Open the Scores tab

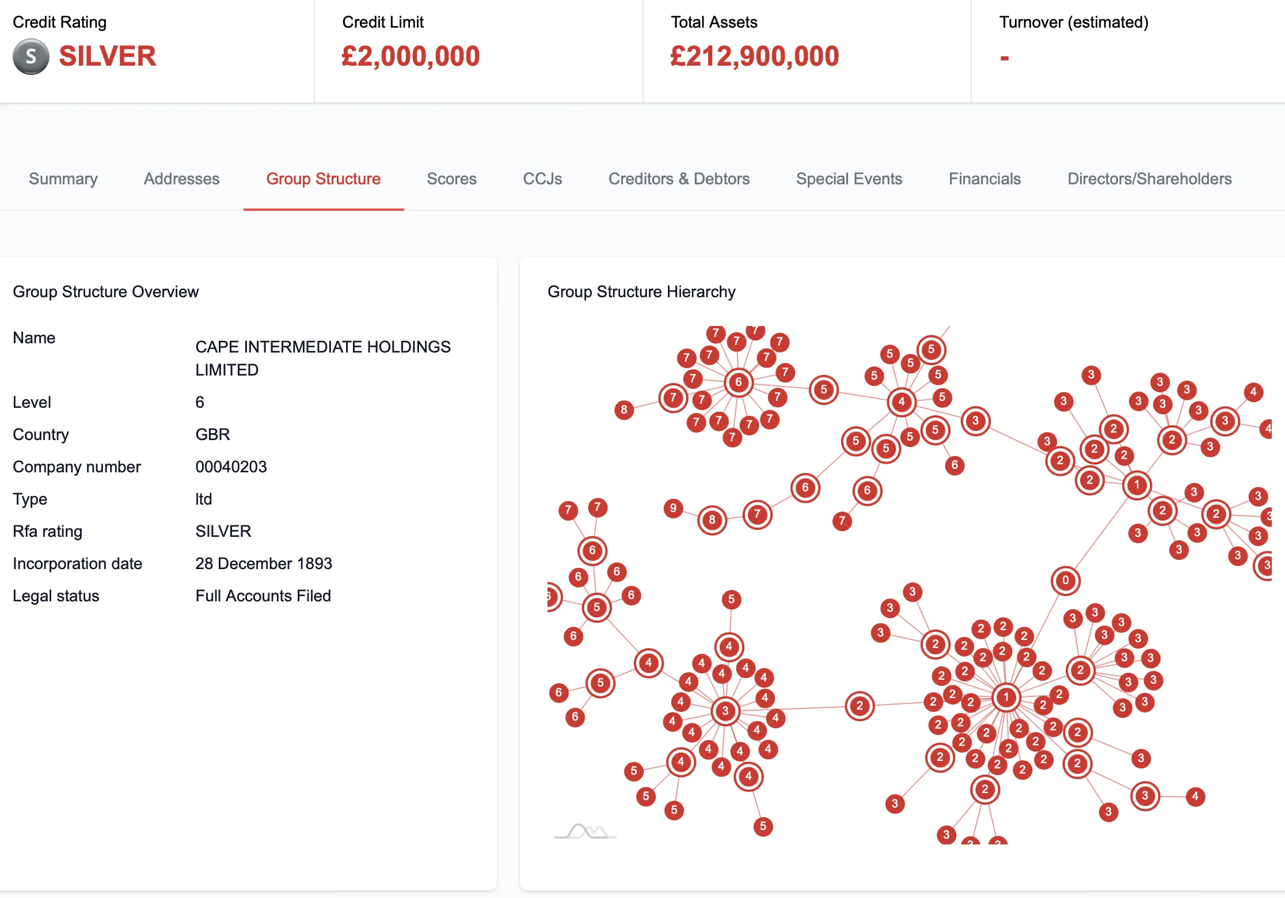451,179
